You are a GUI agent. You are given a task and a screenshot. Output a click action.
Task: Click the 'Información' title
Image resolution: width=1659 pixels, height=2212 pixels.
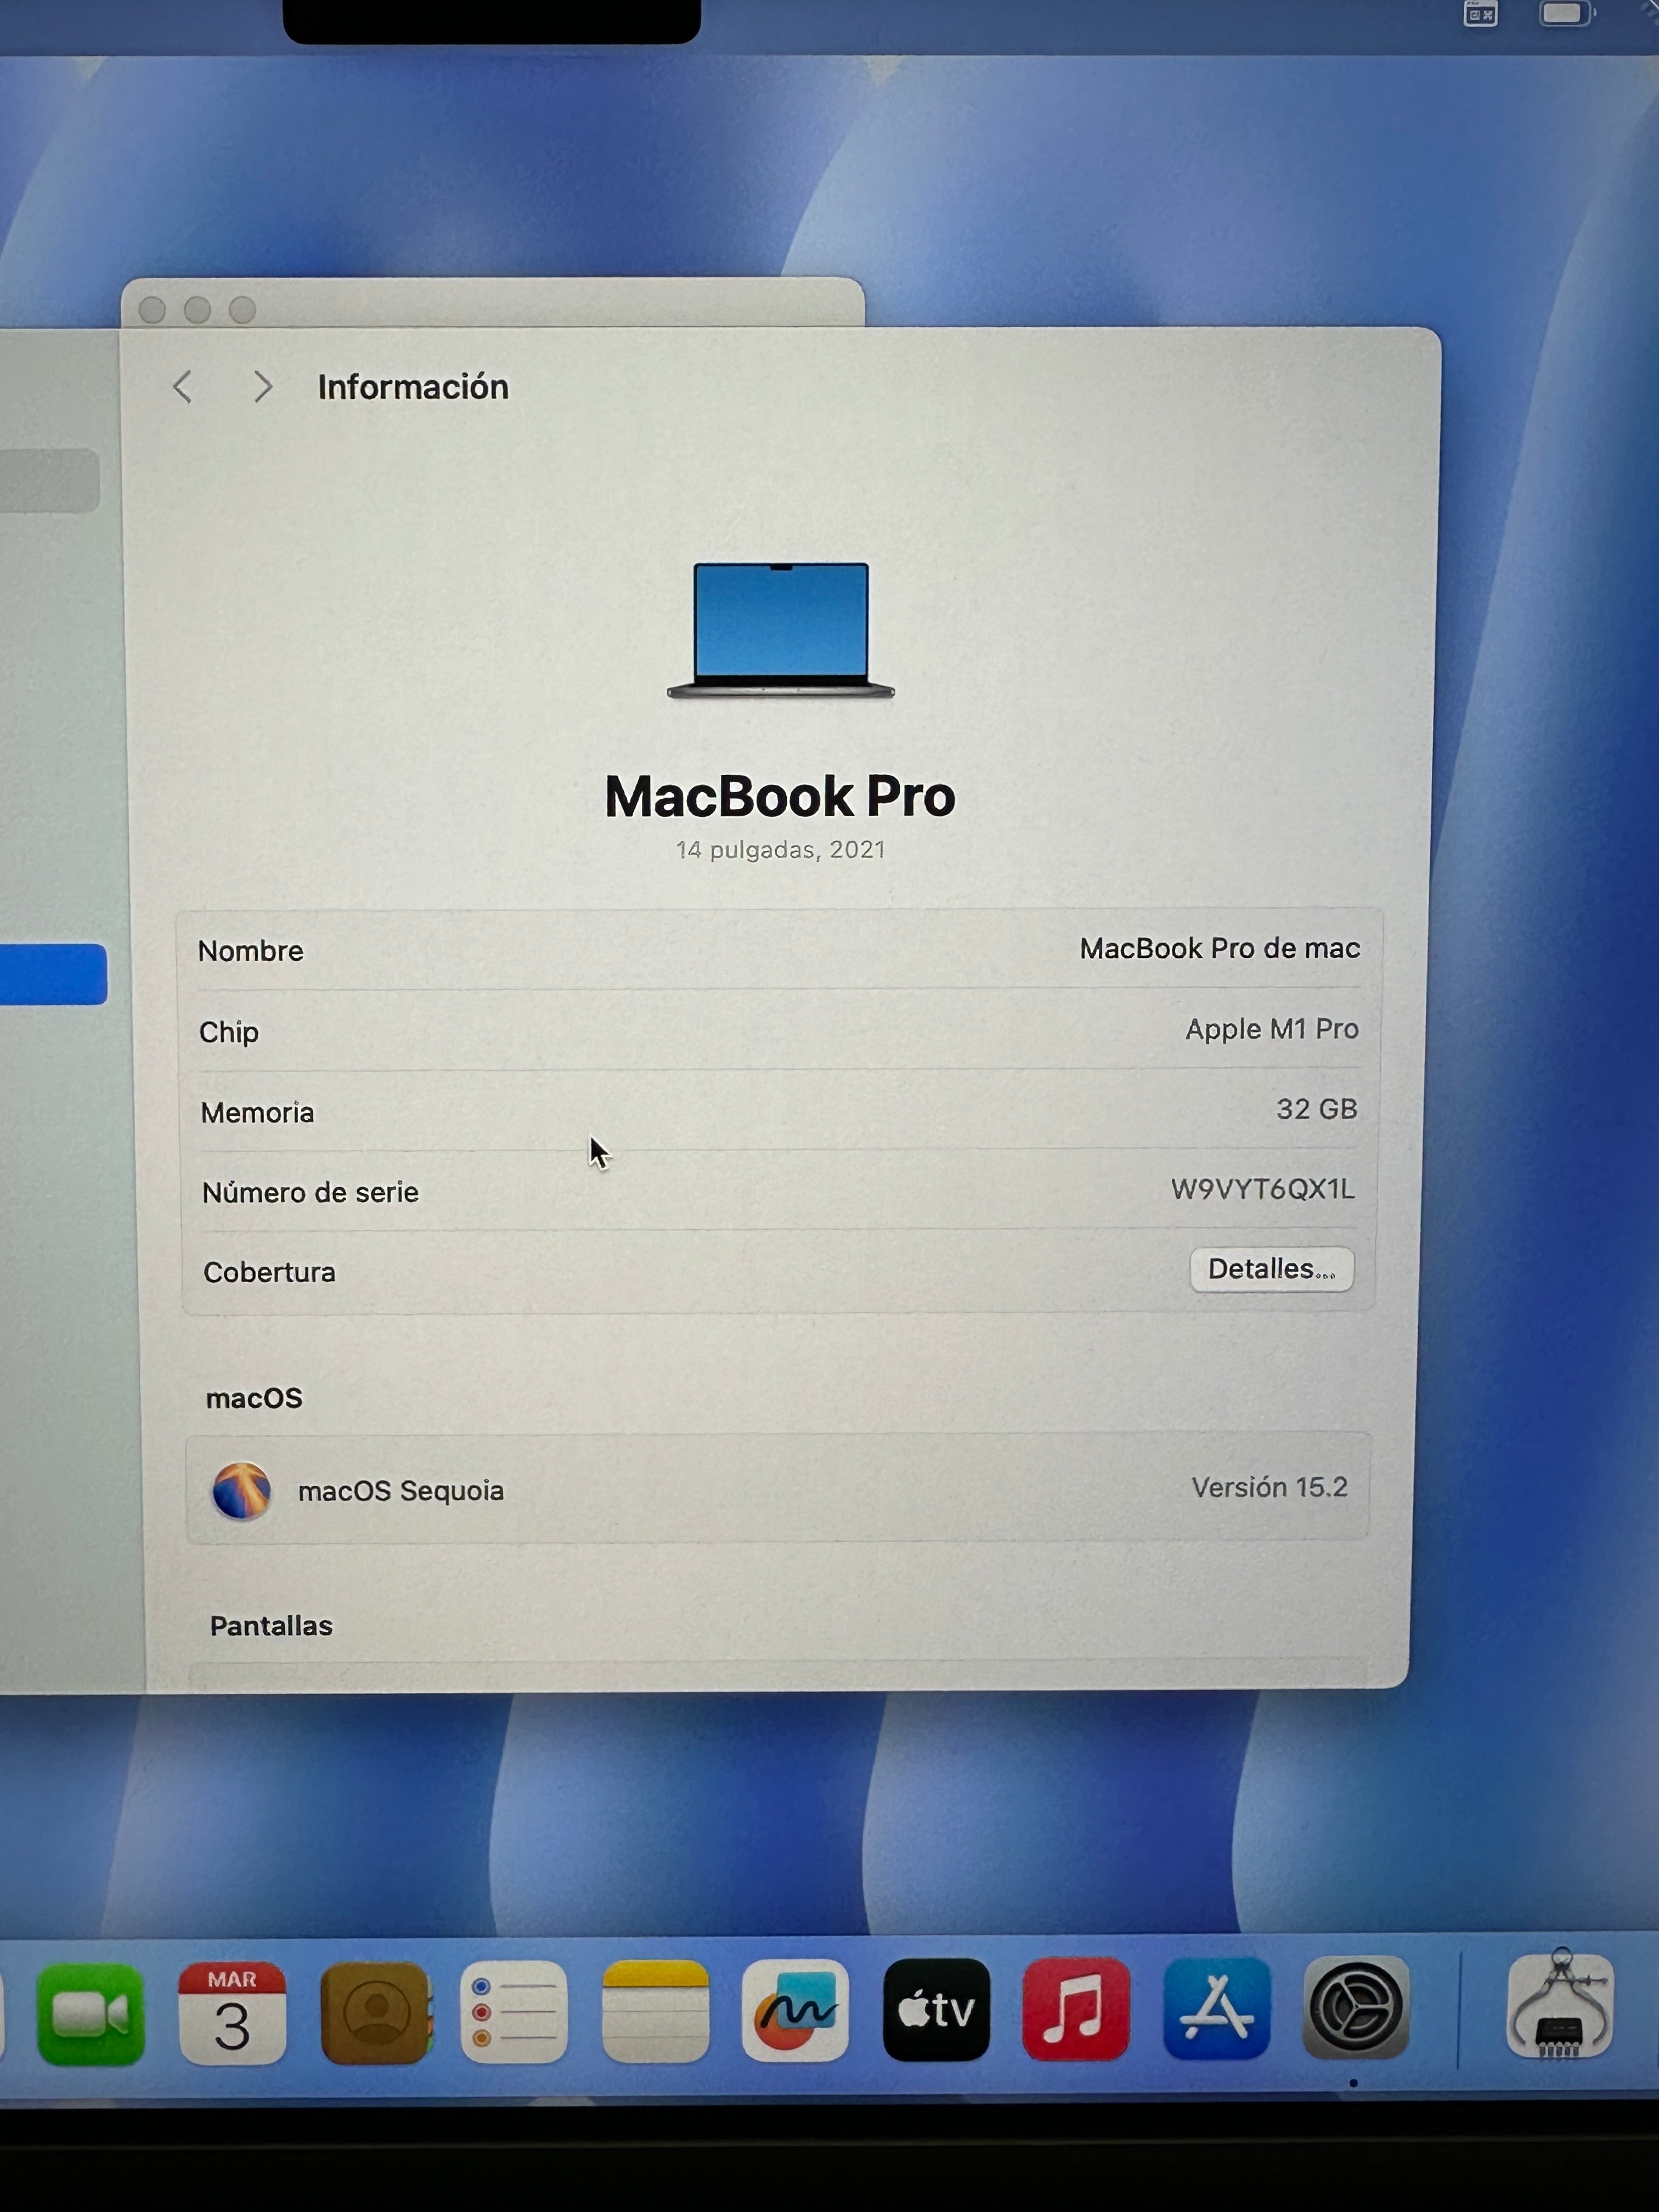pyautogui.click(x=413, y=387)
